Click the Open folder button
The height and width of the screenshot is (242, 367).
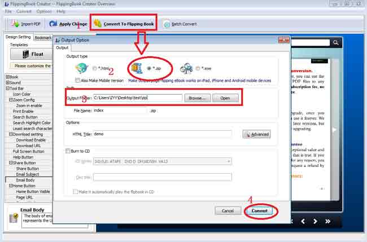(225, 98)
